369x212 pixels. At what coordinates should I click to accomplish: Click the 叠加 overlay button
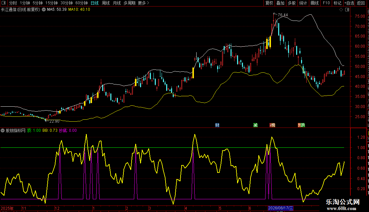coord(280,3)
